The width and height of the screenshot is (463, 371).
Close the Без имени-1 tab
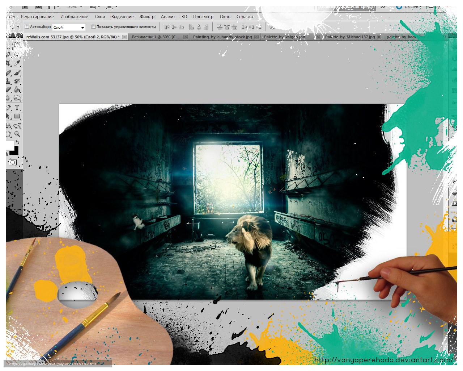tap(186, 37)
